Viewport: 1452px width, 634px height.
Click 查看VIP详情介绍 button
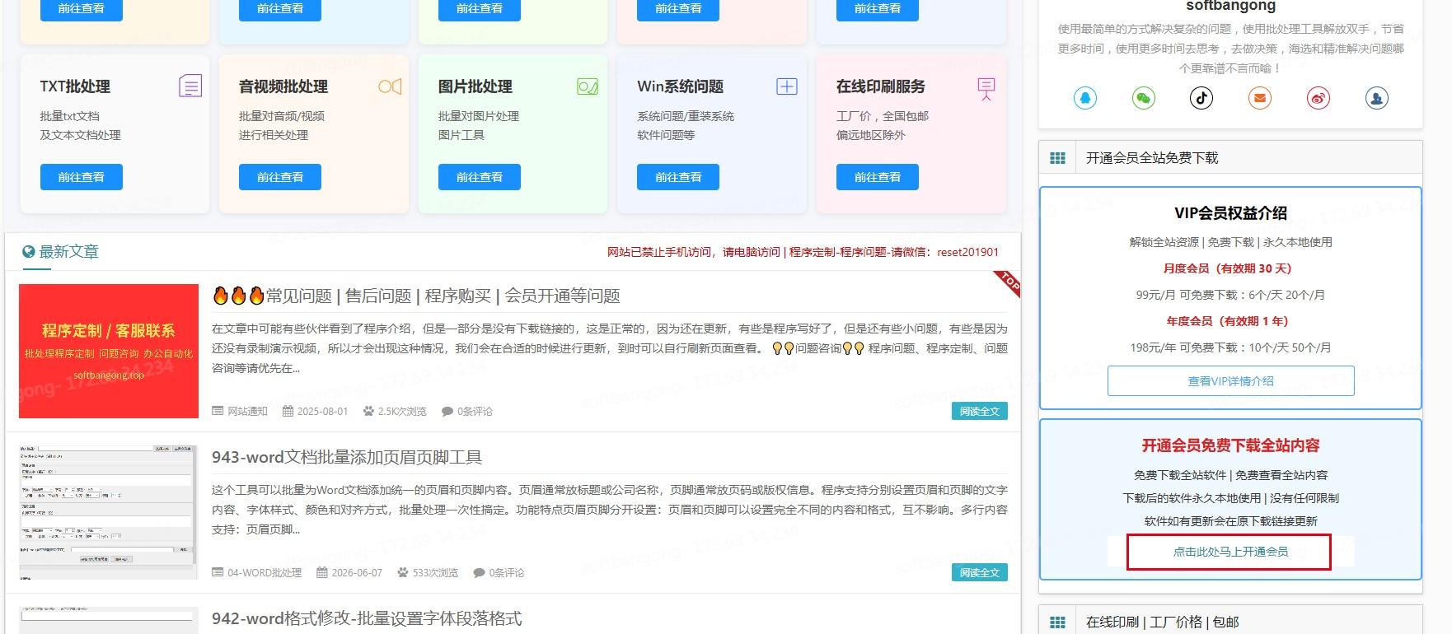point(1230,381)
